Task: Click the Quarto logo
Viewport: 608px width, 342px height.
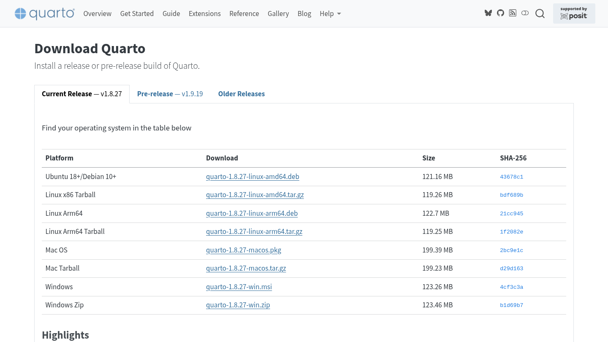Action: [44, 13]
